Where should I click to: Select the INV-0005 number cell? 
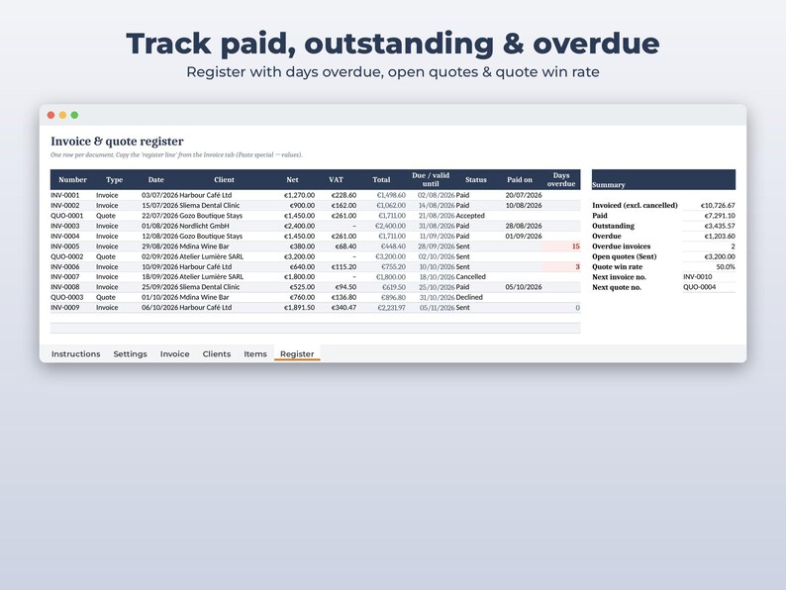pyautogui.click(x=65, y=246)
